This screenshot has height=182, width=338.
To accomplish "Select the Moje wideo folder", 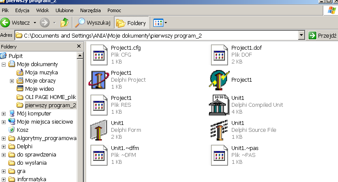I will coord(39,89).
